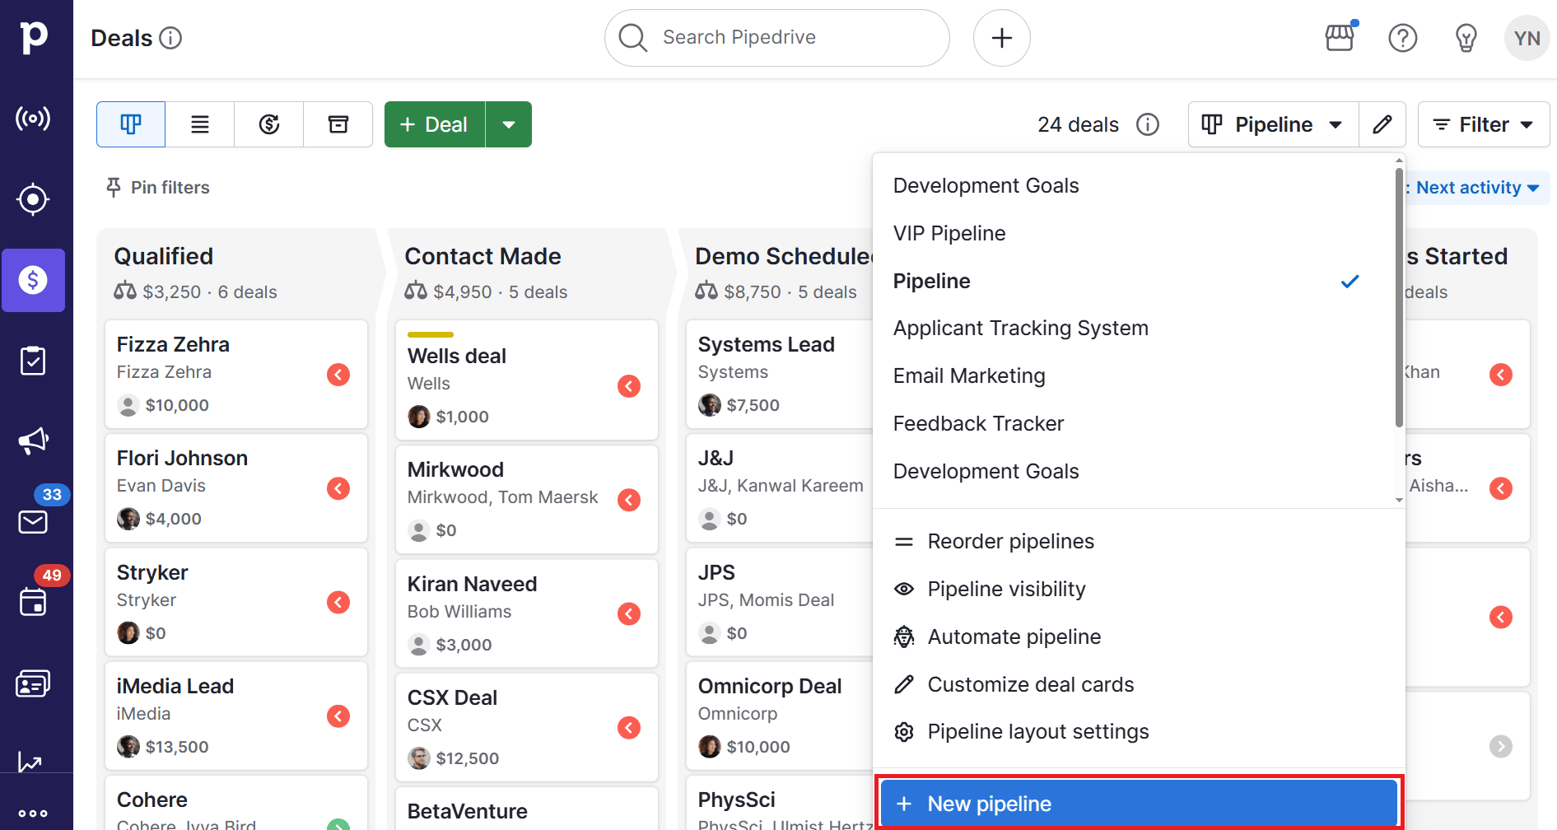Open the Help question mark icon
Viewport: 1557px width, 830px height.
click(x=1402, y=38)
